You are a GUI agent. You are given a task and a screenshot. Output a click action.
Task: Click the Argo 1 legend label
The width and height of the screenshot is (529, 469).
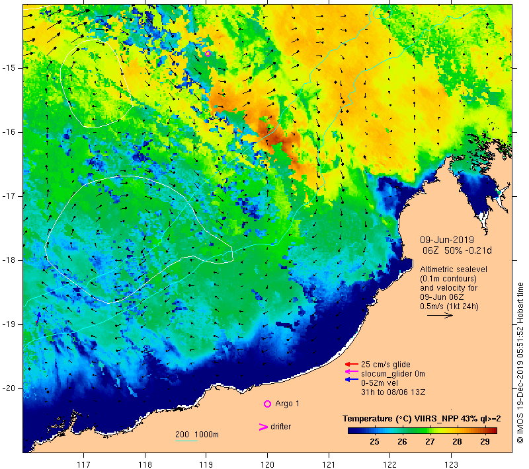(287, 404)
